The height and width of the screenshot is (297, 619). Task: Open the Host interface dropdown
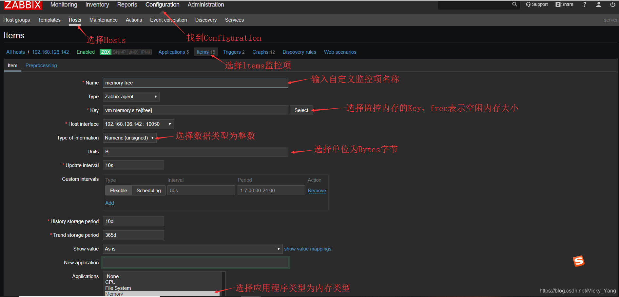click(x=138, y=124)
